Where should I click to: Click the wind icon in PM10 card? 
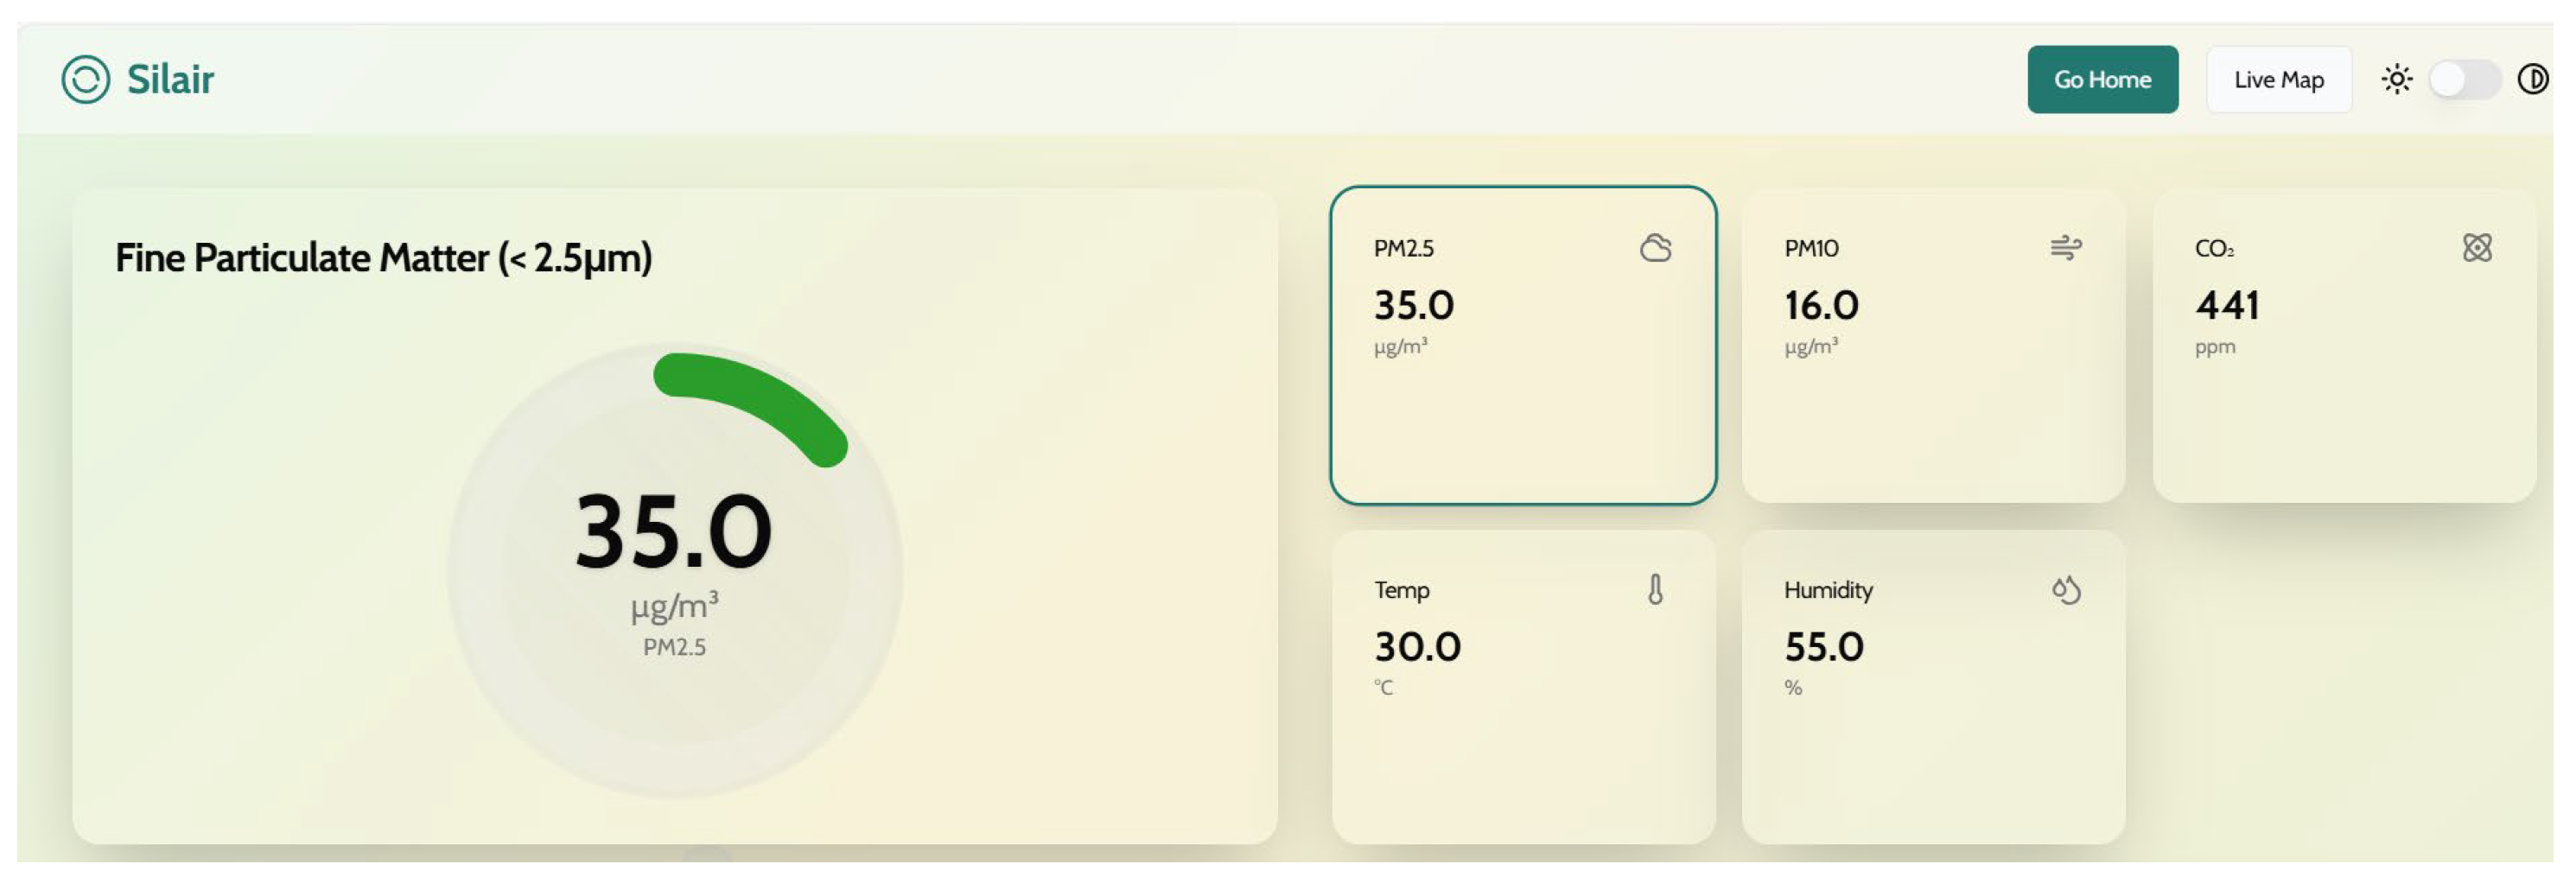pyautogui.click(x=2065, y=247)
